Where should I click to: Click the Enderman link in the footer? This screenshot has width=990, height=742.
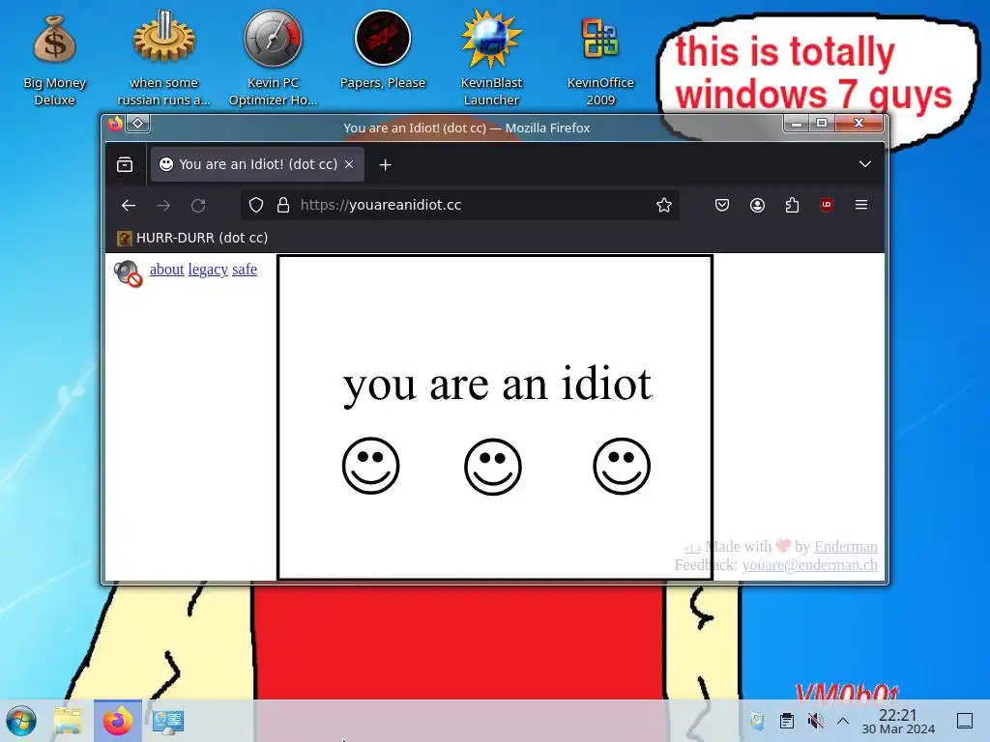[845, 547]
